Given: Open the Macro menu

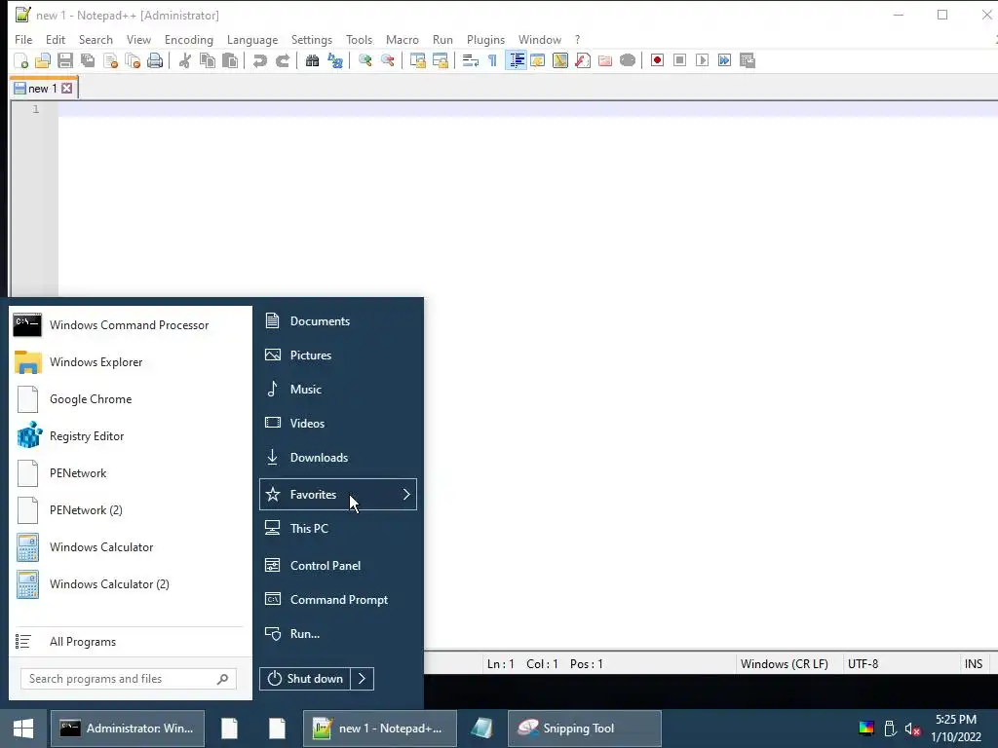Looking at the screenshot, I should [x=403, y=39].
